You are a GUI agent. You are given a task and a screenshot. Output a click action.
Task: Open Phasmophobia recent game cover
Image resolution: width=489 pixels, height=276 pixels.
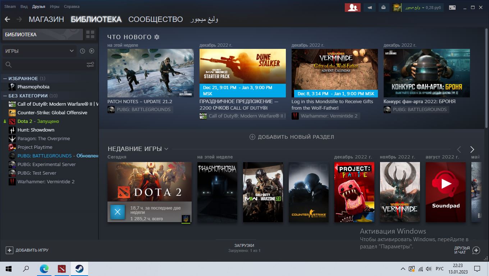point(217,192)
